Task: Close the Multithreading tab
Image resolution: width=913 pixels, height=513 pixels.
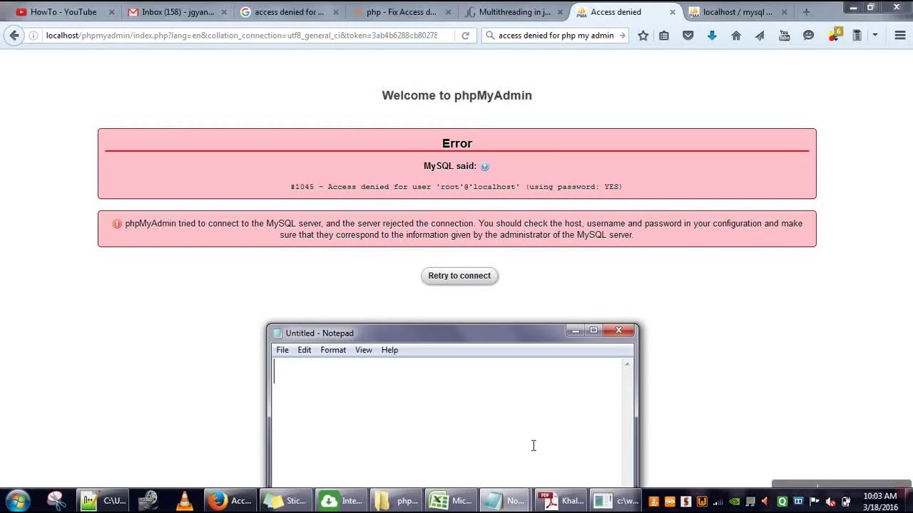Action: 560,12
